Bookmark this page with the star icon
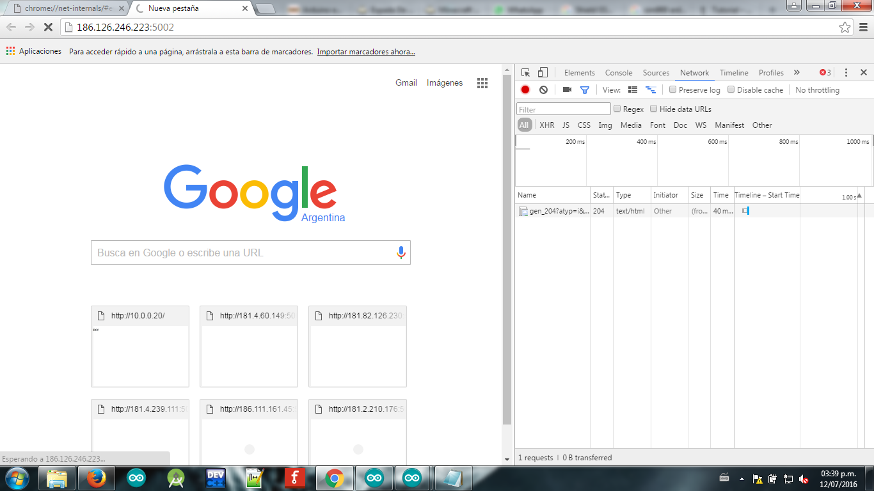The width and height of the screenshot is (874, 491). (845, 27)
